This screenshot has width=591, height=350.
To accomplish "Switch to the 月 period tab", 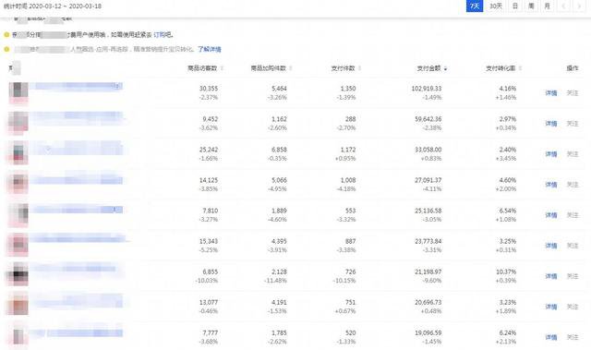I will [x=548, y=6].
